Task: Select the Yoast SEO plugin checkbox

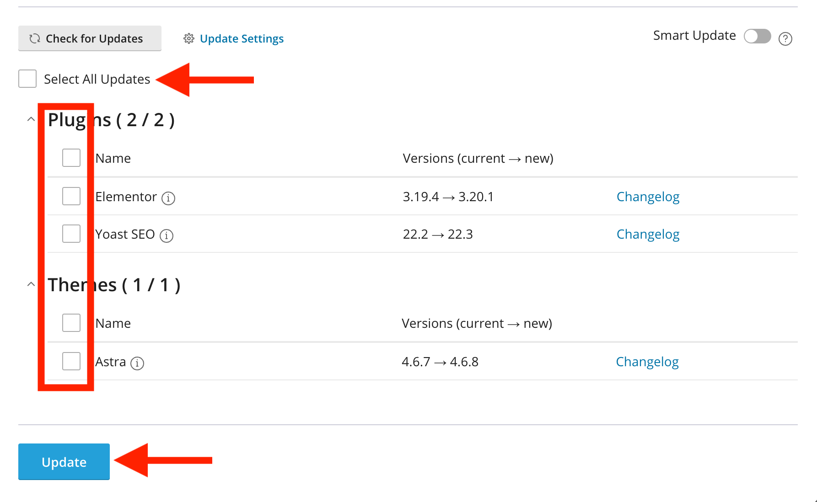Action: click(x=71, y=234)
